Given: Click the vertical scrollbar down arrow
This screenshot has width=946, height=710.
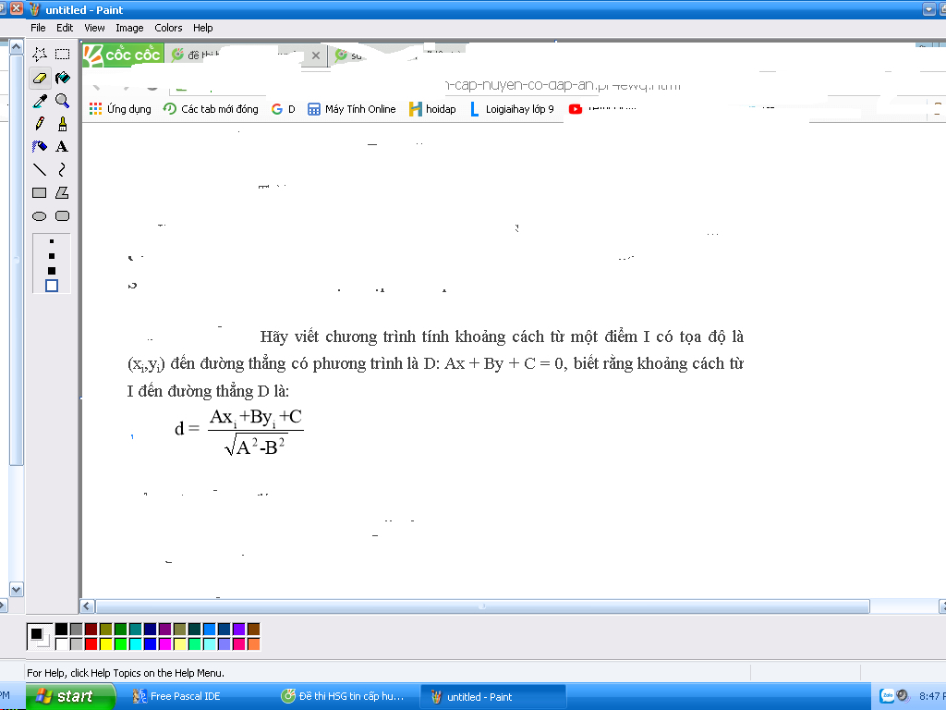Looking at the screenshot, I should tap(17, 590).
